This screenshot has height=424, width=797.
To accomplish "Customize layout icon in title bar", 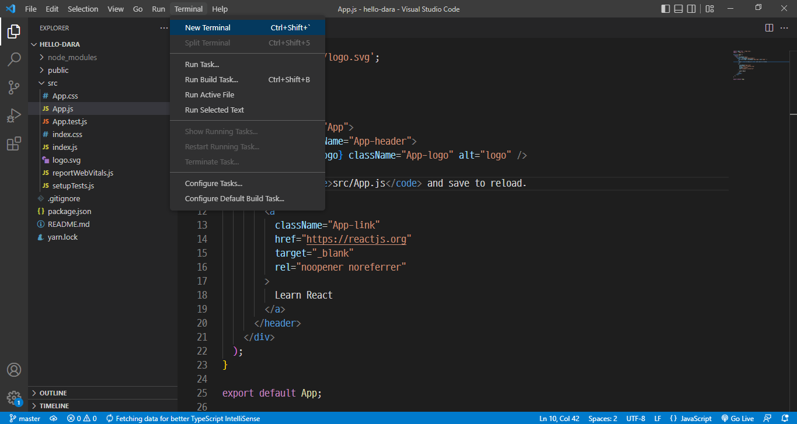I will (709, 9).
